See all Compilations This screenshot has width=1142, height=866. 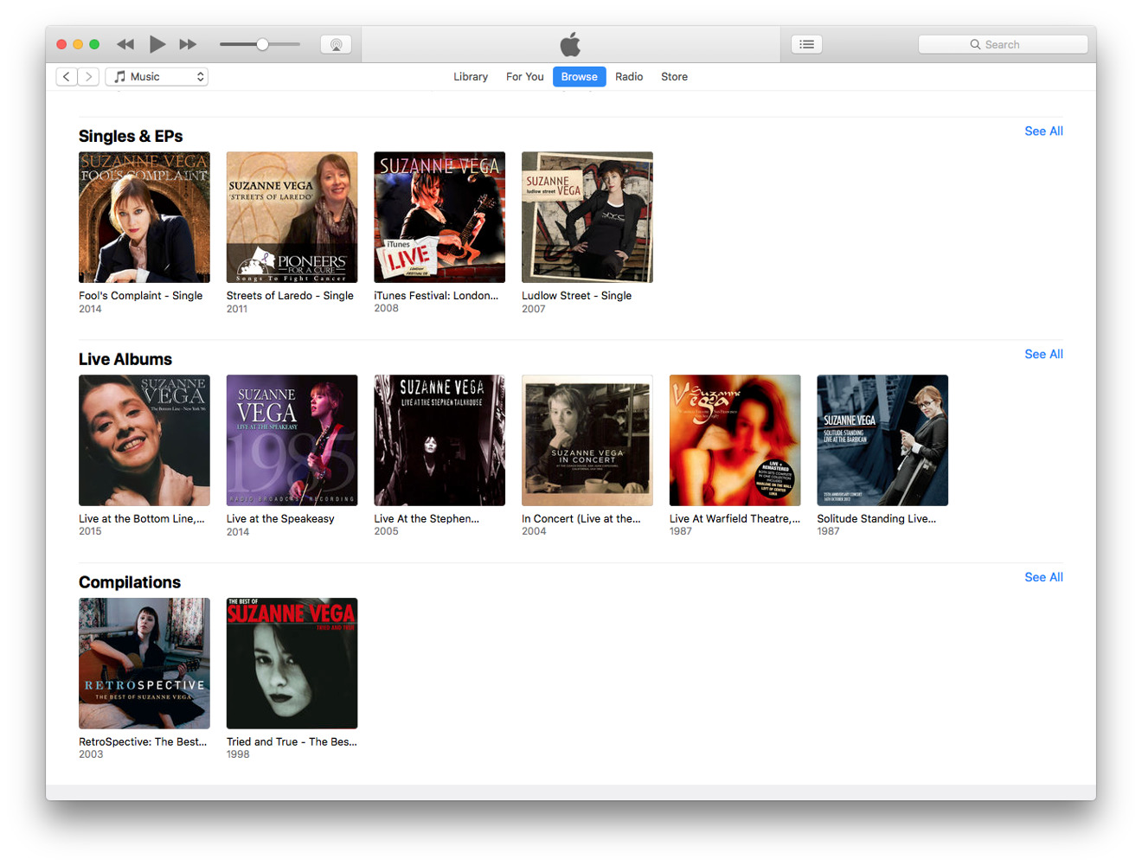pyautogui.click(x=1043, y=578)
